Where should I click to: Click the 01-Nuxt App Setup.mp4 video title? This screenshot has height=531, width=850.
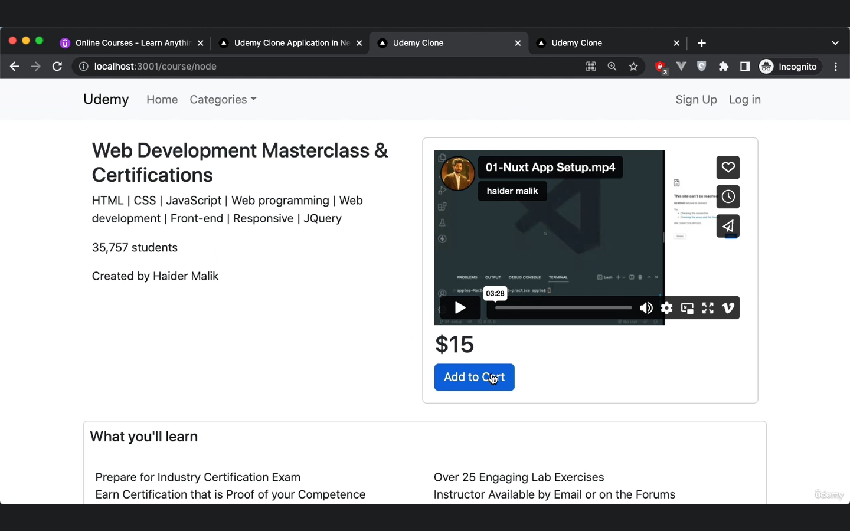(x=550, y=168)
